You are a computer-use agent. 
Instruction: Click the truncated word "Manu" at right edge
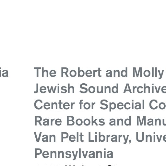[151, 121]
